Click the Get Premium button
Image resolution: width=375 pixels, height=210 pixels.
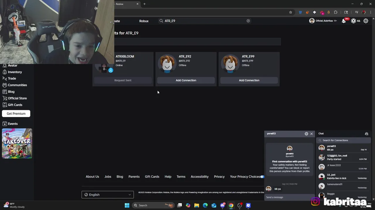click(x=16, y=113)
